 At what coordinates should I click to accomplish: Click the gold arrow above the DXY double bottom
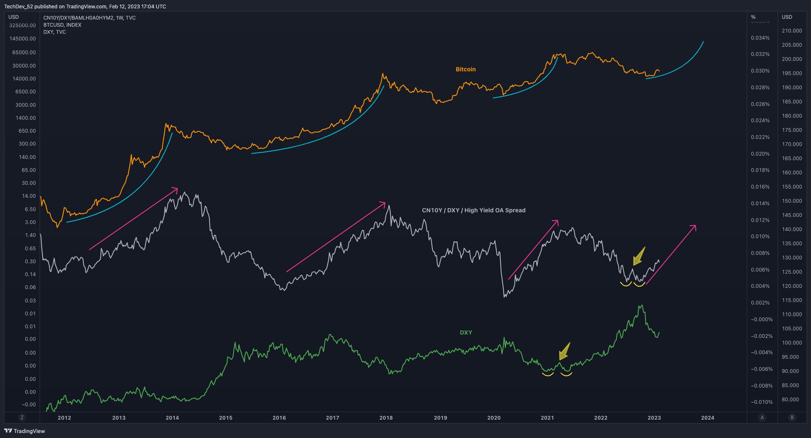pyautogui.click(x=564, y=352)
